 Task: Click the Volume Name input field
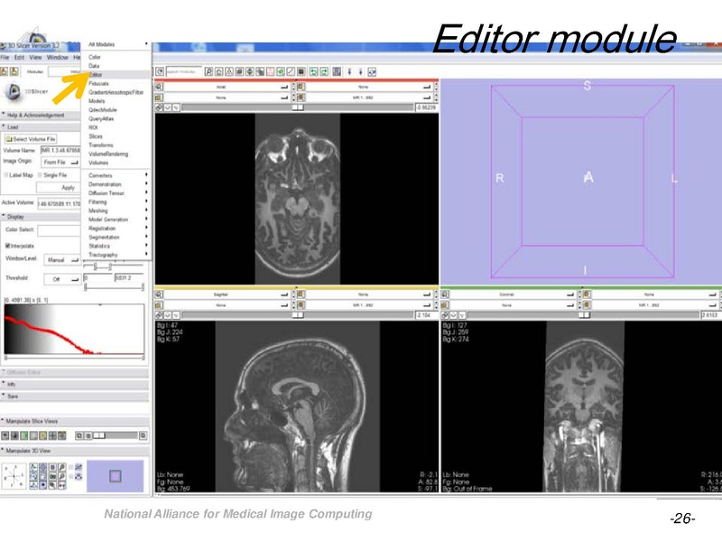(x=60, y=150)
